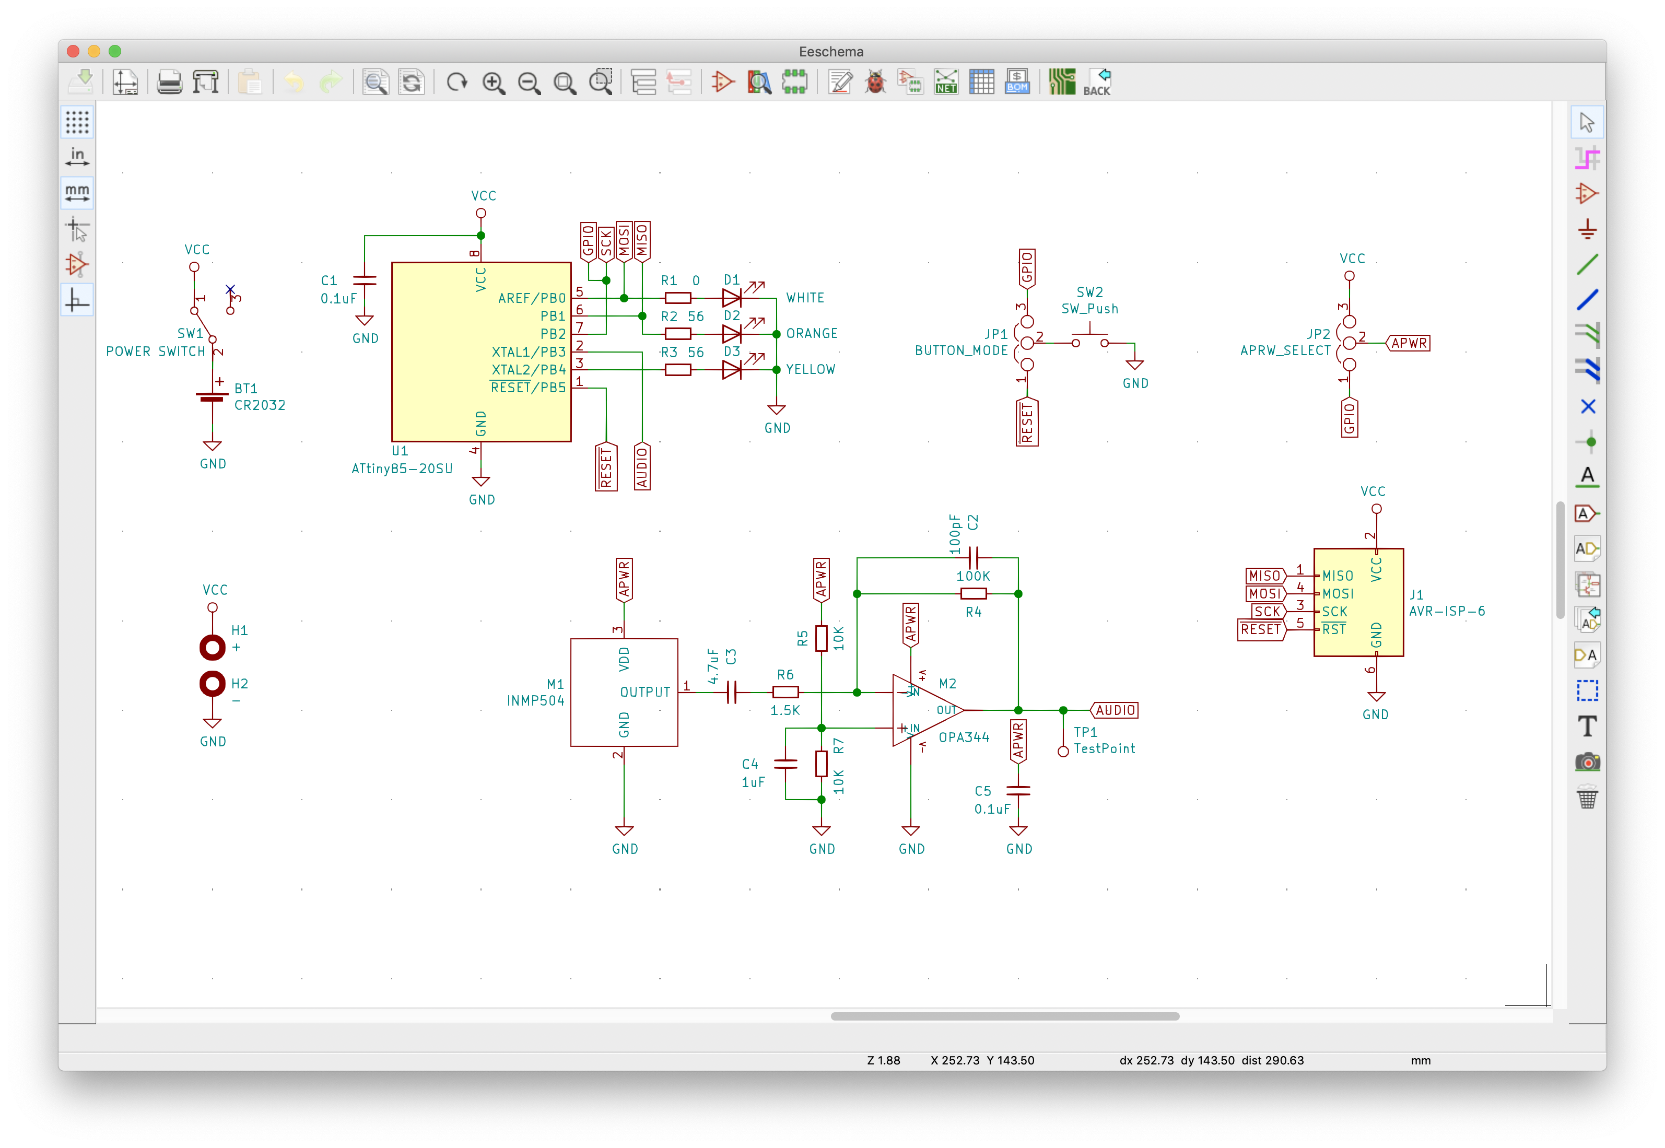The image size is (1665, 1148).
Task: Zoom in using the magnifier plus icon
Action: tap(494, 83)
